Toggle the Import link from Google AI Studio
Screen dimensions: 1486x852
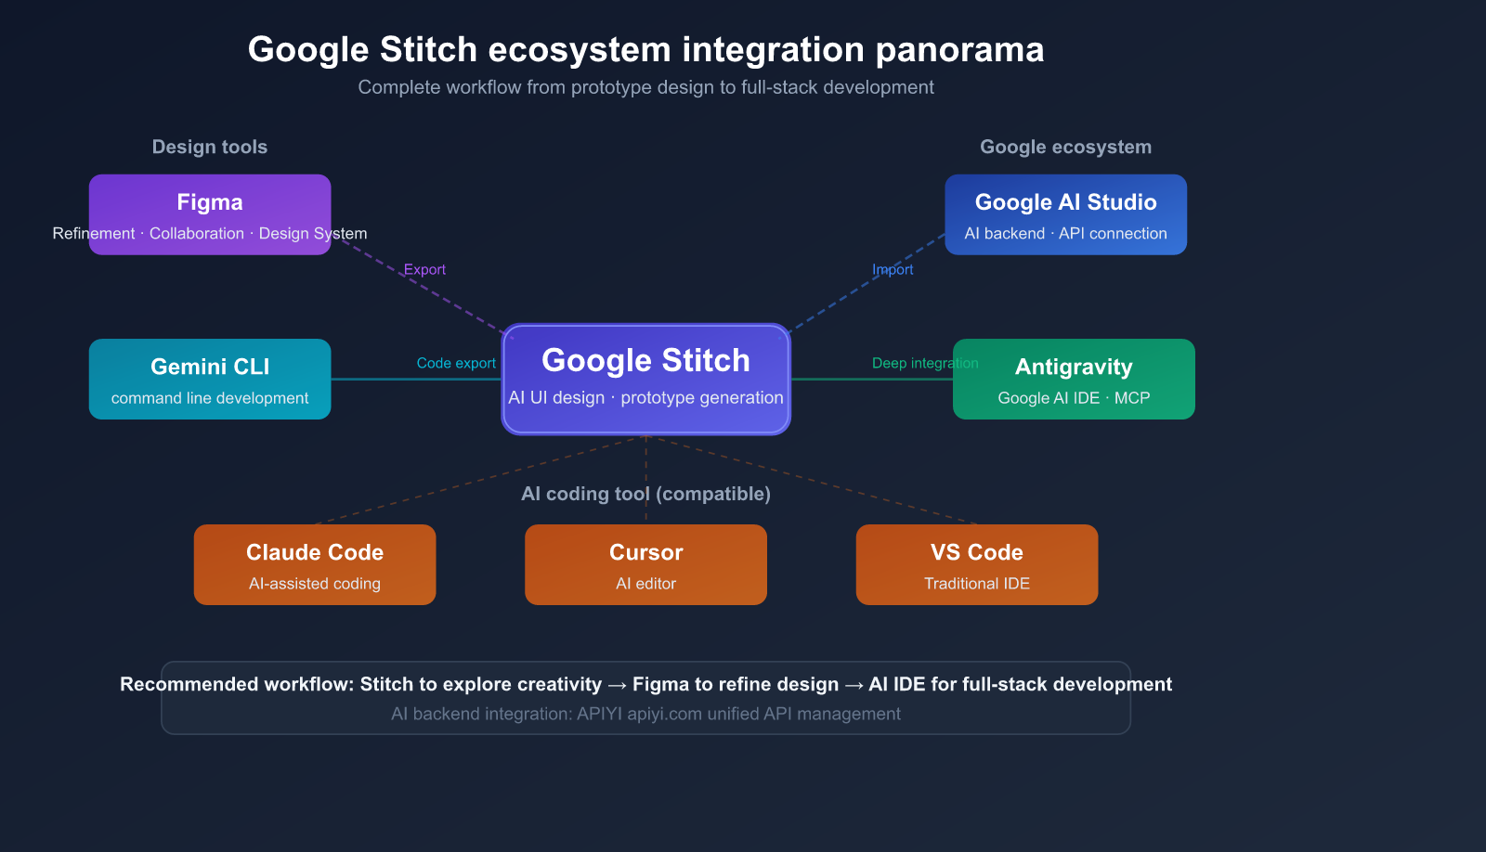893,269
